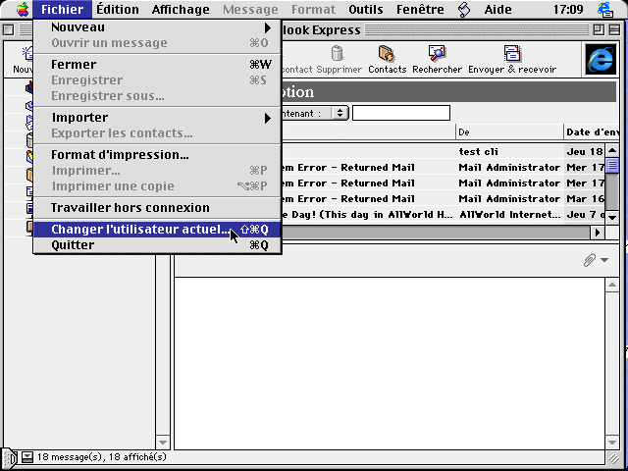Select Changer l'utilisateur actuel
Image resolution: width=628 pixels, height=471 pixels.
point(157,229)
